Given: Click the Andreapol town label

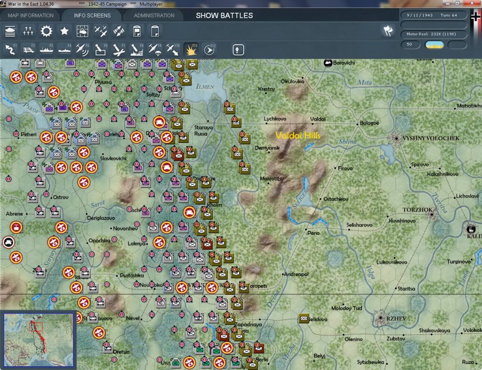Looking at the screenshot, I should tap(296, 274).
